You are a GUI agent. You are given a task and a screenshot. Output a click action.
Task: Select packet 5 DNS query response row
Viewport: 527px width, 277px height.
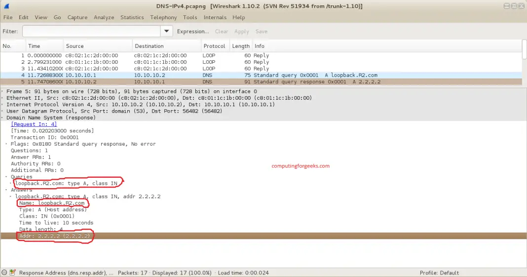tap(261, 81)
